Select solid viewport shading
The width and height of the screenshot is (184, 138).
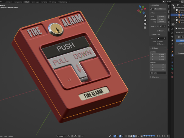(x=131, y=136)
